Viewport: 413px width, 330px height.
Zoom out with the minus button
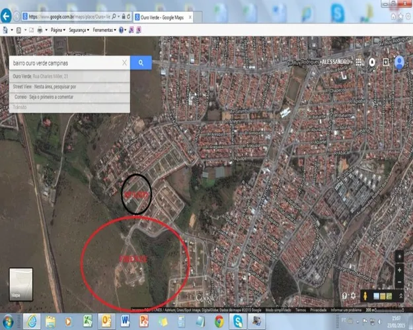400,282
